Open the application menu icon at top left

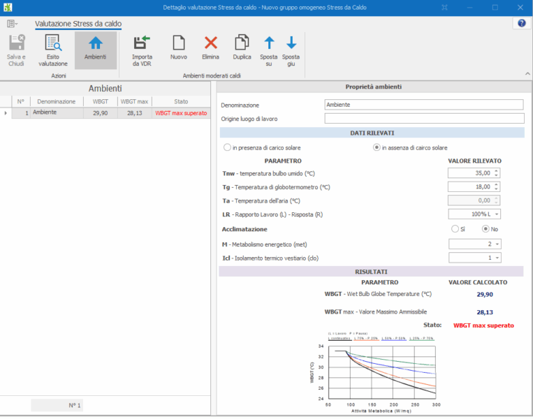coord(12,24)
